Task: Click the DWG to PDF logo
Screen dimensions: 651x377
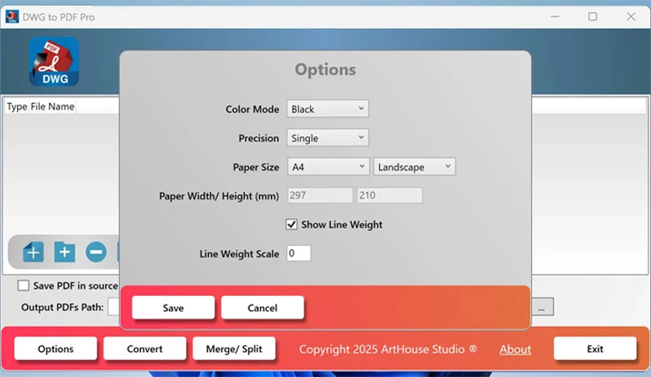Action: tap(54, 62)
